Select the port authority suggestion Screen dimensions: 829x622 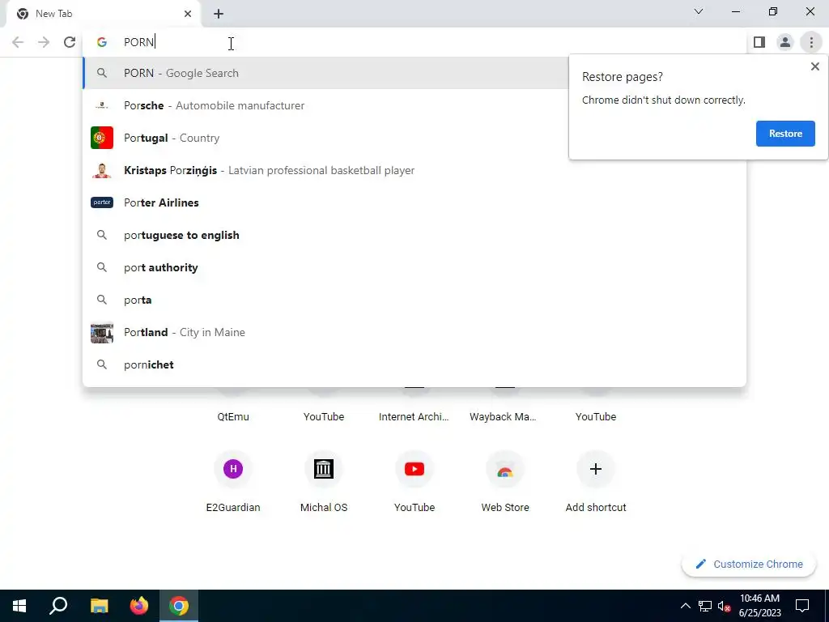point(414,267)
